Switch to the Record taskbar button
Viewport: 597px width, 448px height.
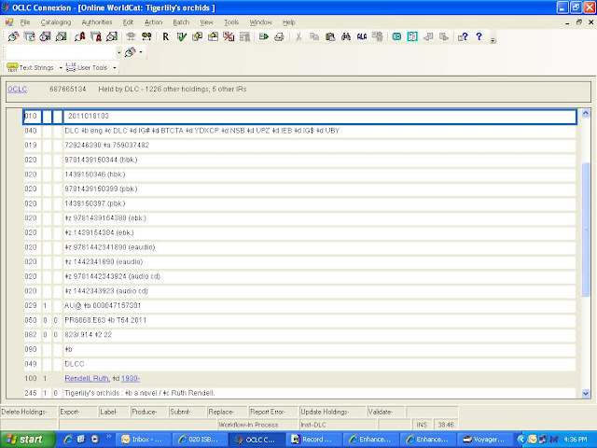coord(313,440)
